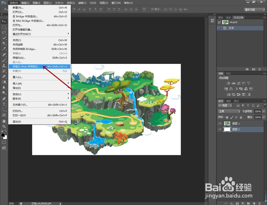
Task: Select the Eyedropper tool
Action: tap(4, 49)
